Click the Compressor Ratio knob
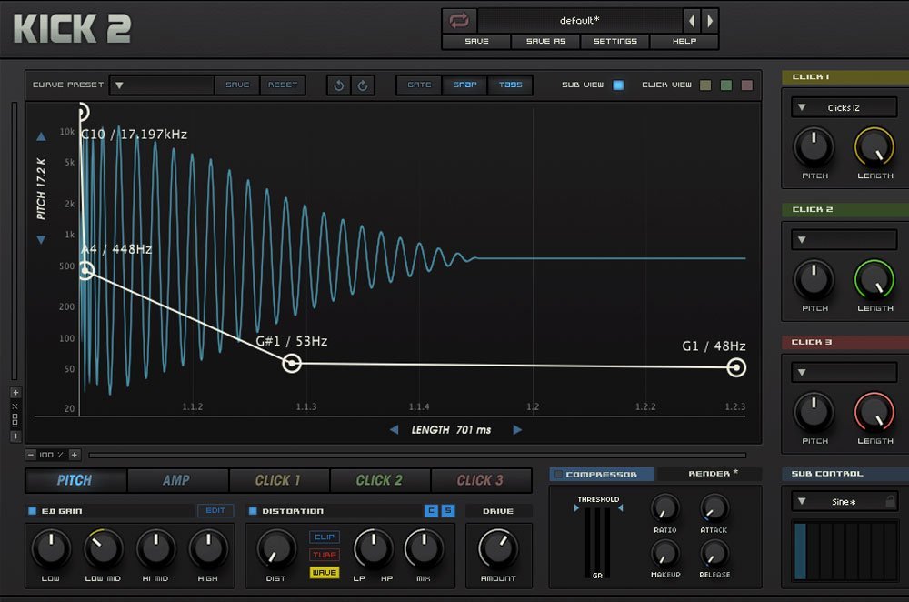Image resolution: width=909 pixels, height=602 pixels. [x=665, y=508]
